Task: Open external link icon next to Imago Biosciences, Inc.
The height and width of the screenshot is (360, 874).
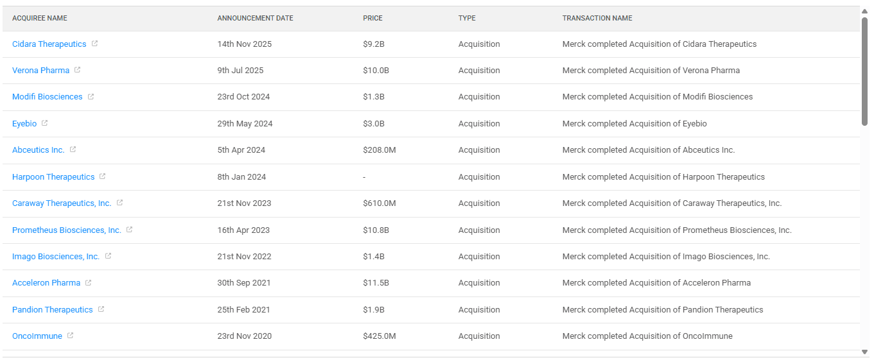Action: tap(108, 256)
